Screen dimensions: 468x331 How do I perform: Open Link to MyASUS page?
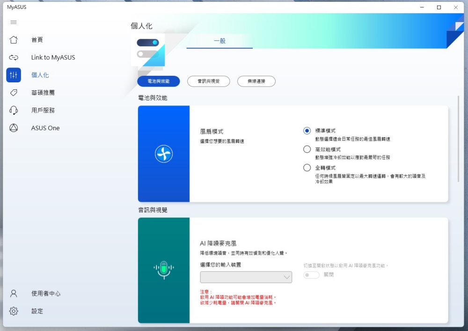[53, 57]
